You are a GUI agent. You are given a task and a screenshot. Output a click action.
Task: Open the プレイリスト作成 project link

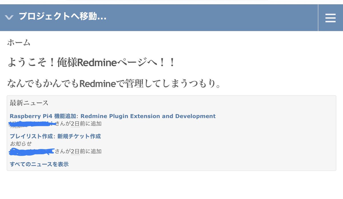31,136
